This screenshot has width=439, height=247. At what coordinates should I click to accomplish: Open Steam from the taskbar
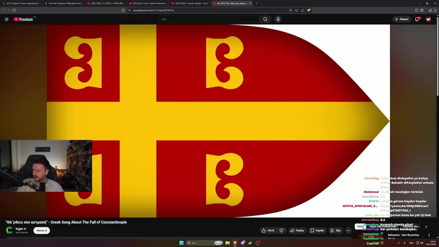[x=250, y=243]
